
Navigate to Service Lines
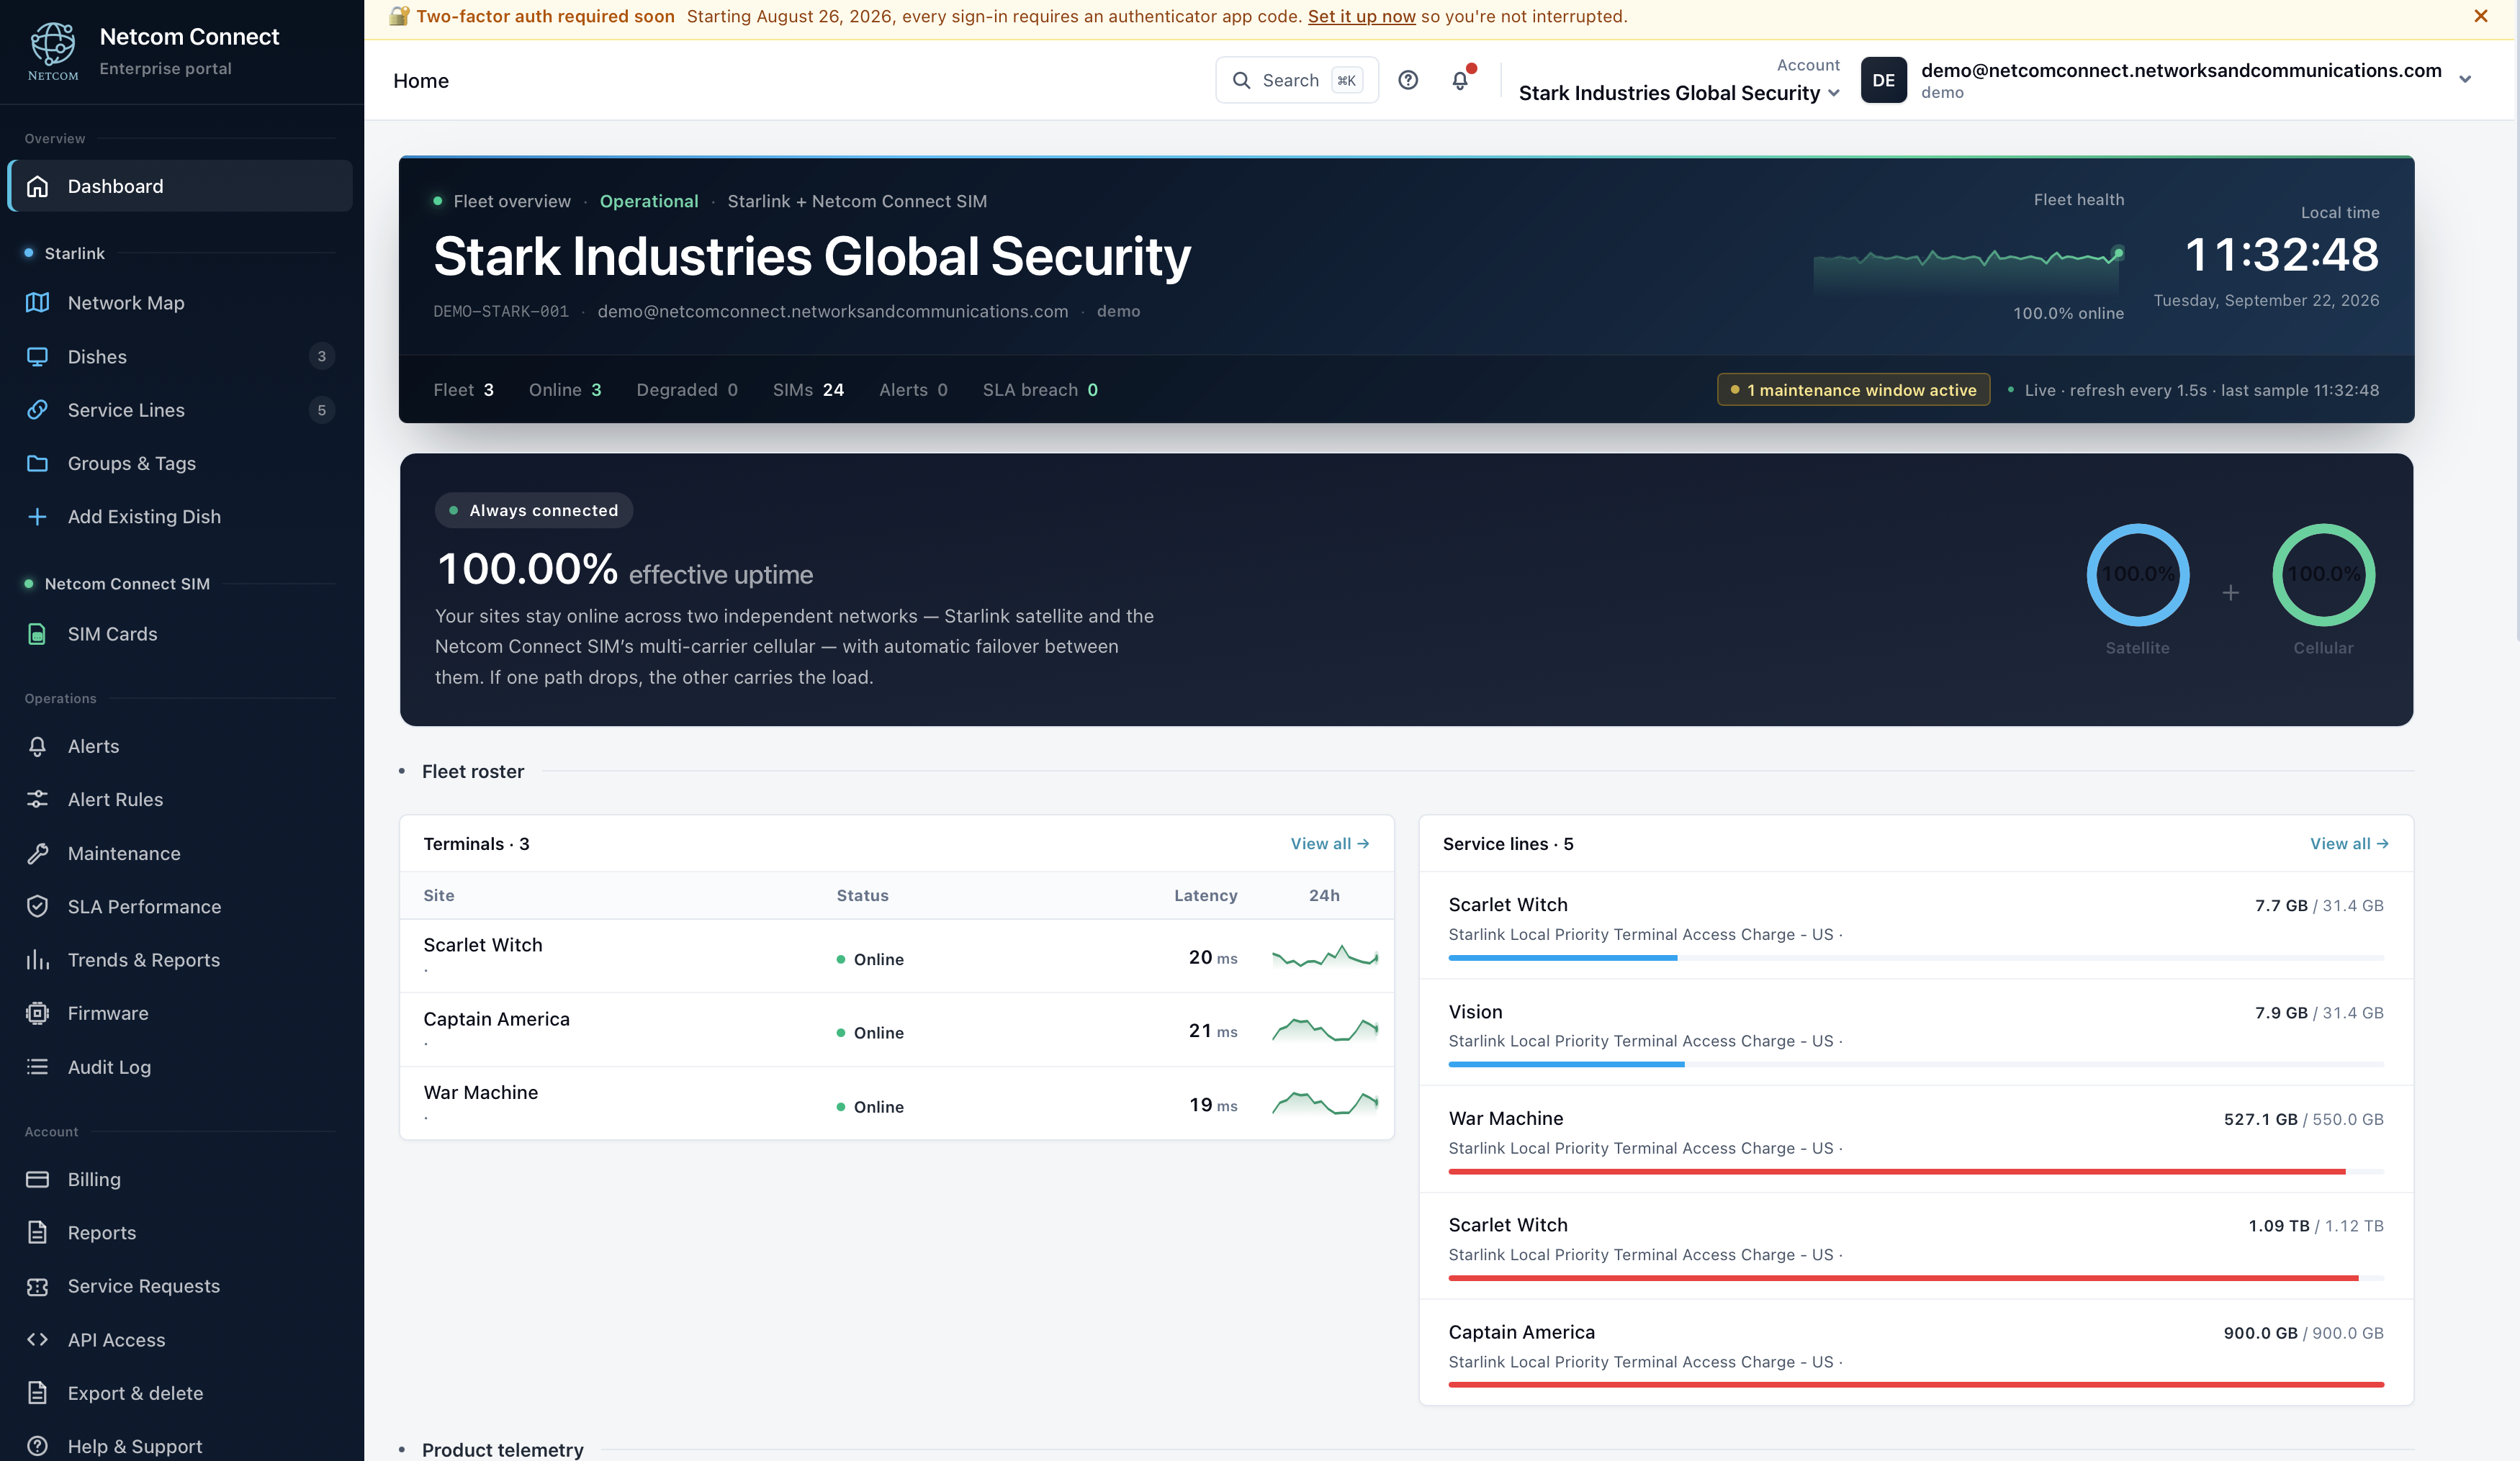coord(180,410)
